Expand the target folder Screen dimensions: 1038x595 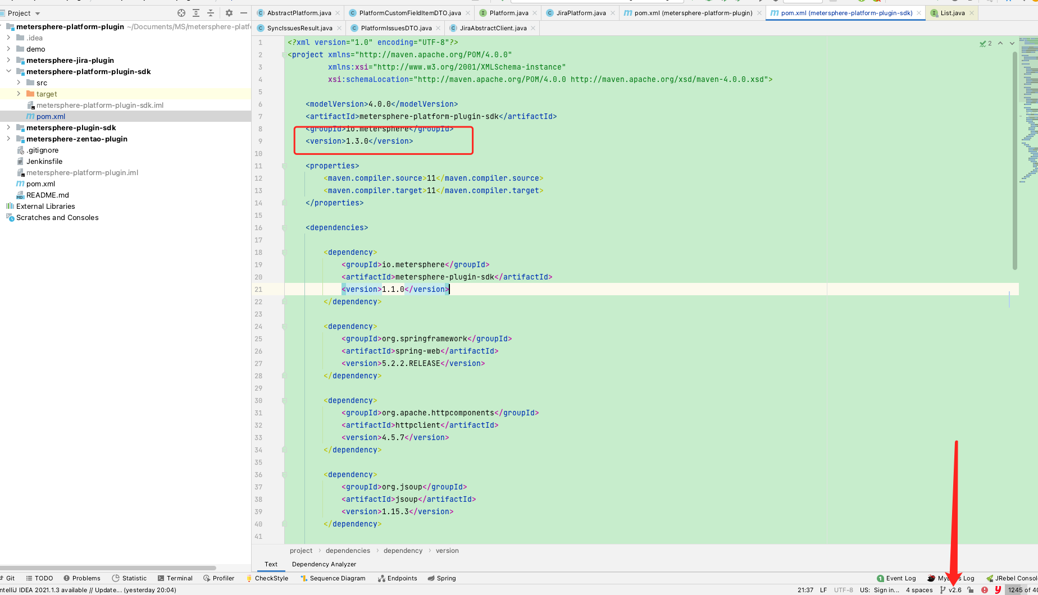19,94
